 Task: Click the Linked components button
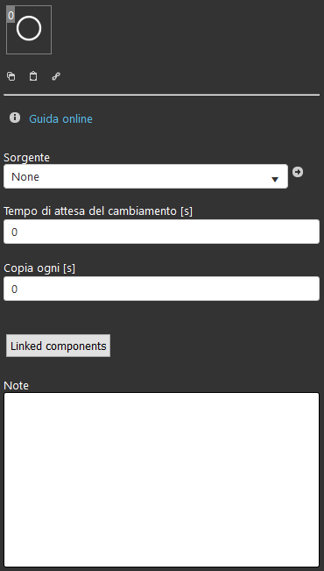58,346
